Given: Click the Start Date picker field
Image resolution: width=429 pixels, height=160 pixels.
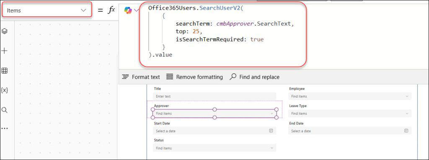Looking at the screenshot, I should 214,131.
